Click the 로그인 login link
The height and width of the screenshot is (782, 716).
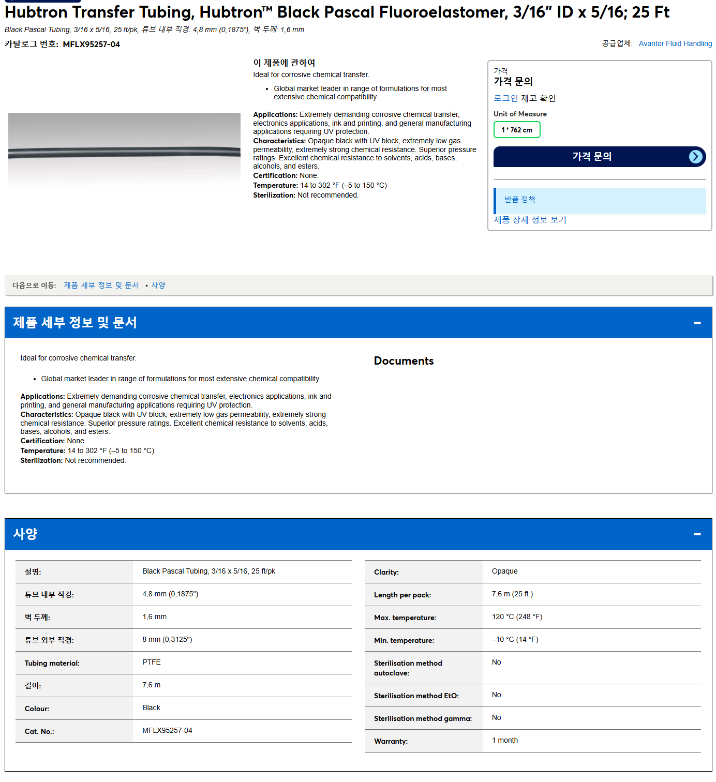coord(505,98)
